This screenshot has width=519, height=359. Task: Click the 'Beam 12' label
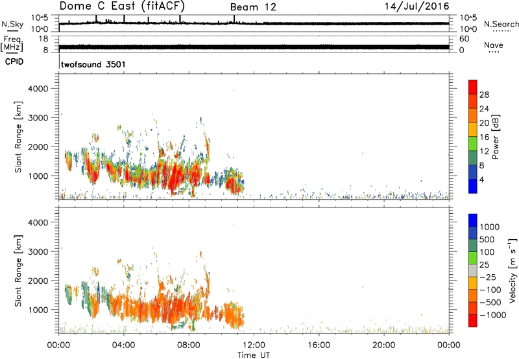point(253,7)
